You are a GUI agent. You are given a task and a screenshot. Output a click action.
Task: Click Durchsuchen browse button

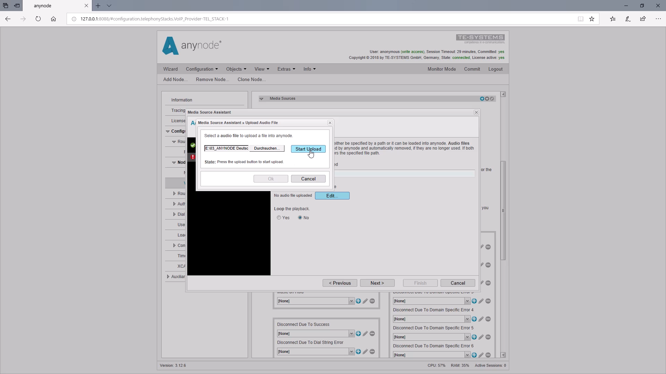click(x=267, y=148)
